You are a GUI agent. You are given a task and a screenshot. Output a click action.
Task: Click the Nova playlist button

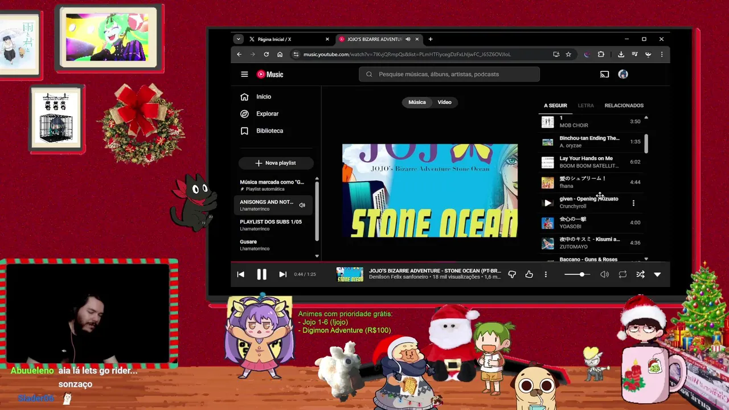coord(276,163)
